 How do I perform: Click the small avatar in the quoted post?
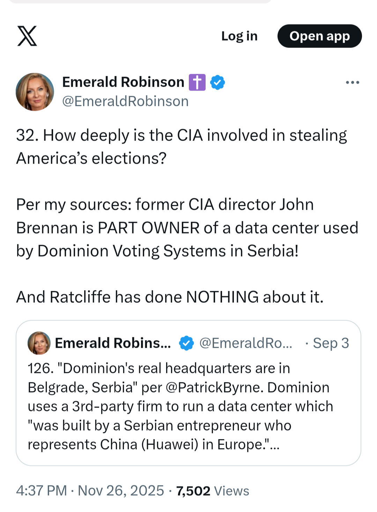39,343
